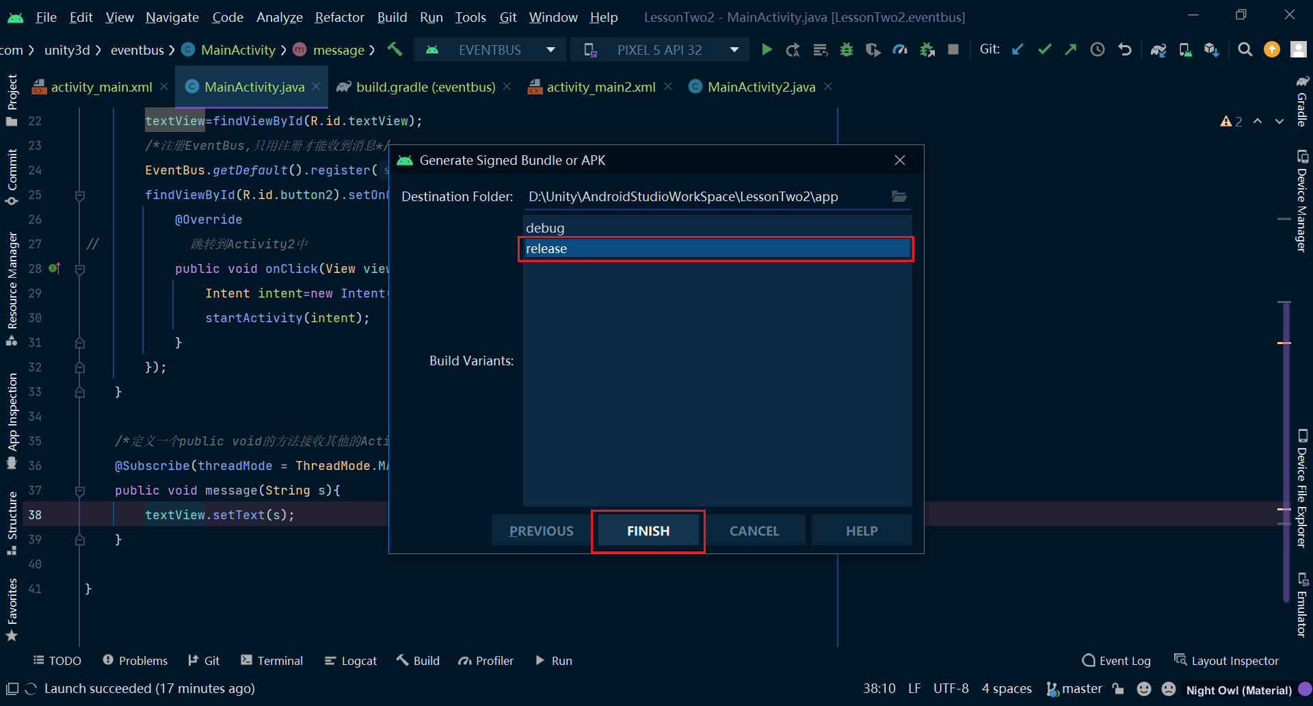Change 4 spaces indent setting
The height and width of the screenshot is (706, 1313).
click(x=1007, y=688)
